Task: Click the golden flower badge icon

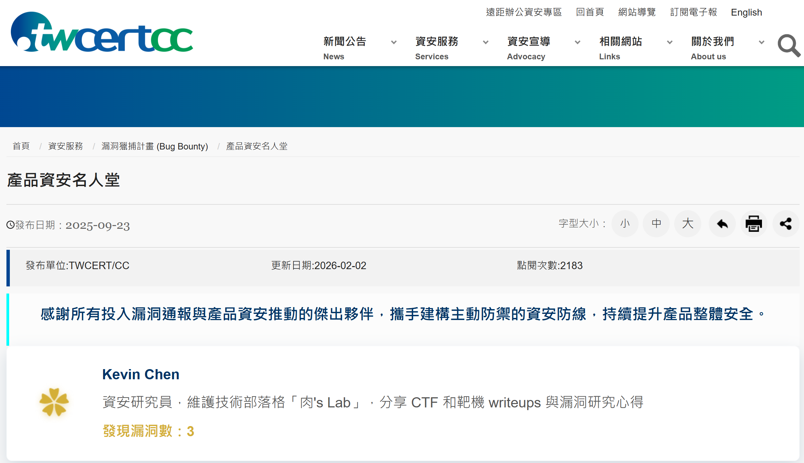Action: click(54, 402)
